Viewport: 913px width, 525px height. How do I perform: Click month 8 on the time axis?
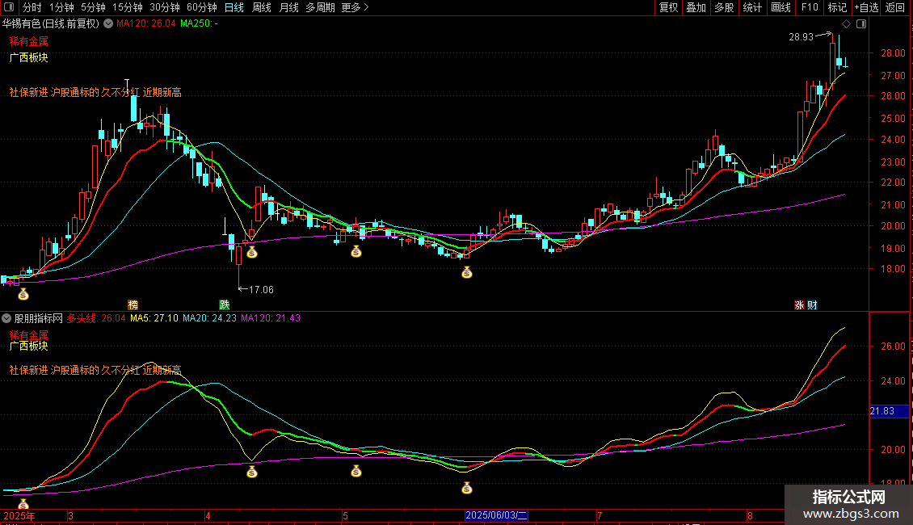(x=750, y=515)
